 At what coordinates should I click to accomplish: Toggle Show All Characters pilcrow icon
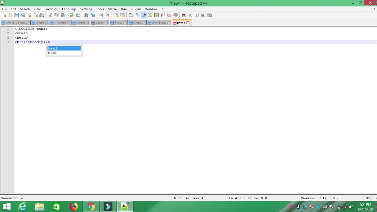coord(138,15)
